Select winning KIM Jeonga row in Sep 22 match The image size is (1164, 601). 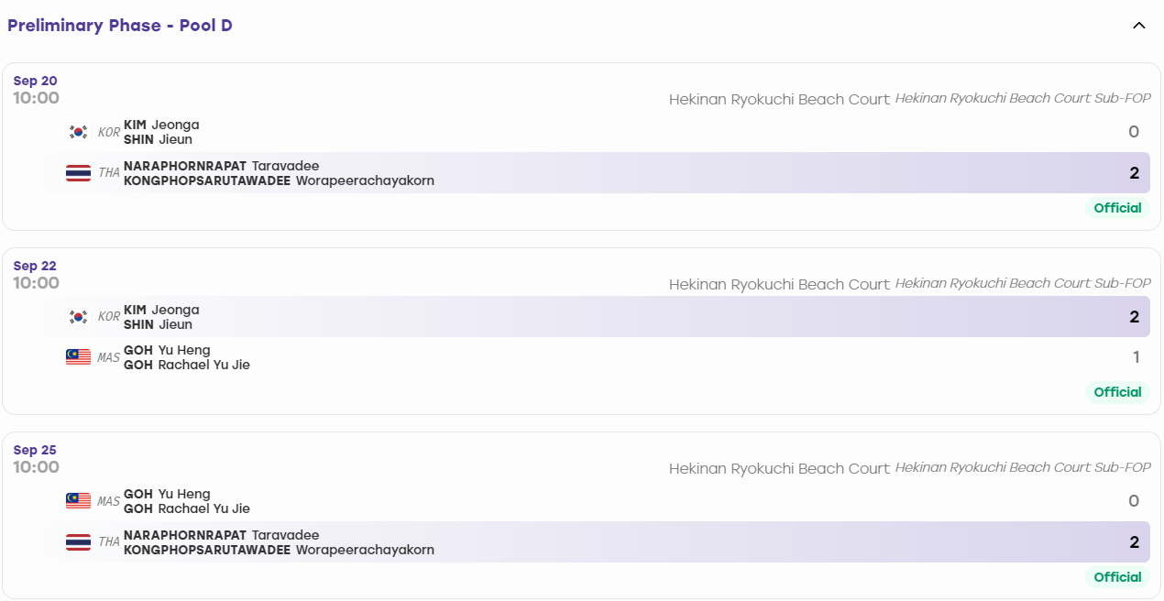pos(588,317)
